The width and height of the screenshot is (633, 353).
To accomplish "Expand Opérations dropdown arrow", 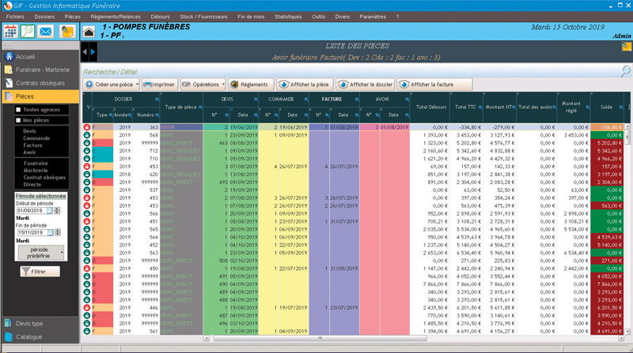I will pyautogui.click(x=223, y=84).
